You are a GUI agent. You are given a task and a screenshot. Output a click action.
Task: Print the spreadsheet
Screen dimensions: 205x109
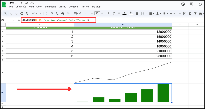point(22,13)
